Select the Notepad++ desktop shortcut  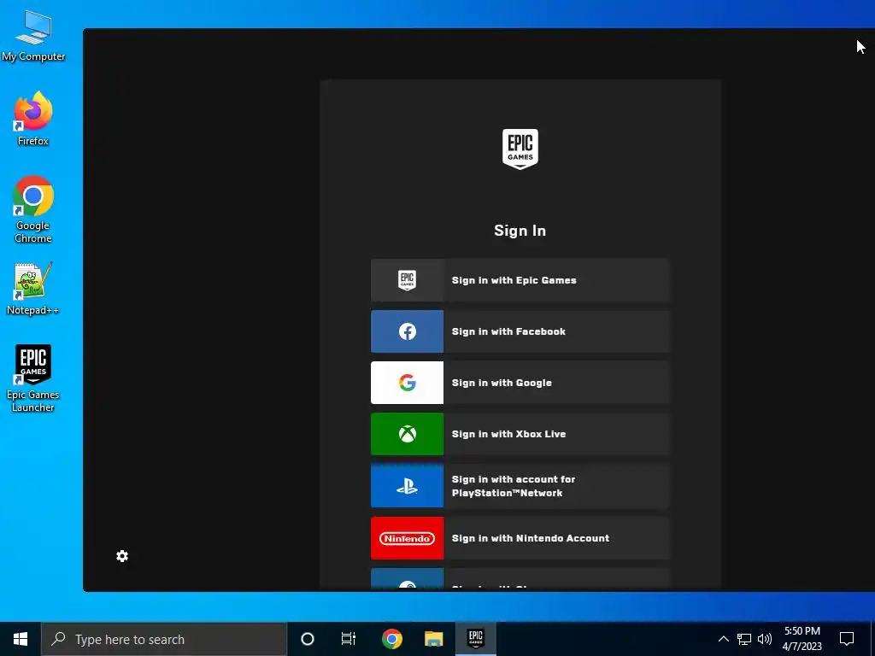tap(33, 289)
